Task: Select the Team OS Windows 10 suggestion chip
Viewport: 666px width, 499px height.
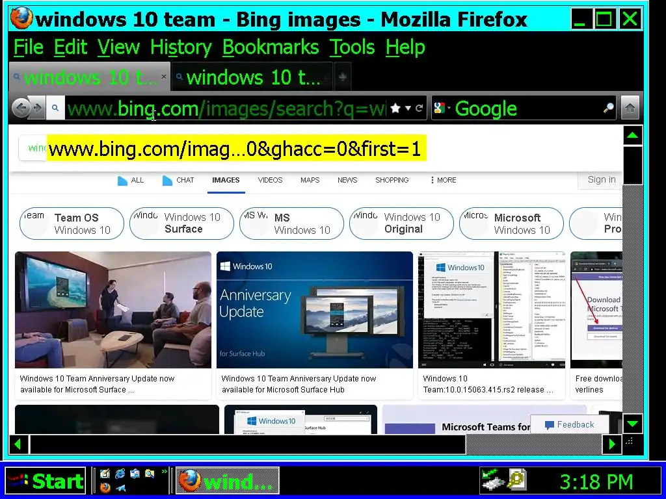Action: click(72, 224)
